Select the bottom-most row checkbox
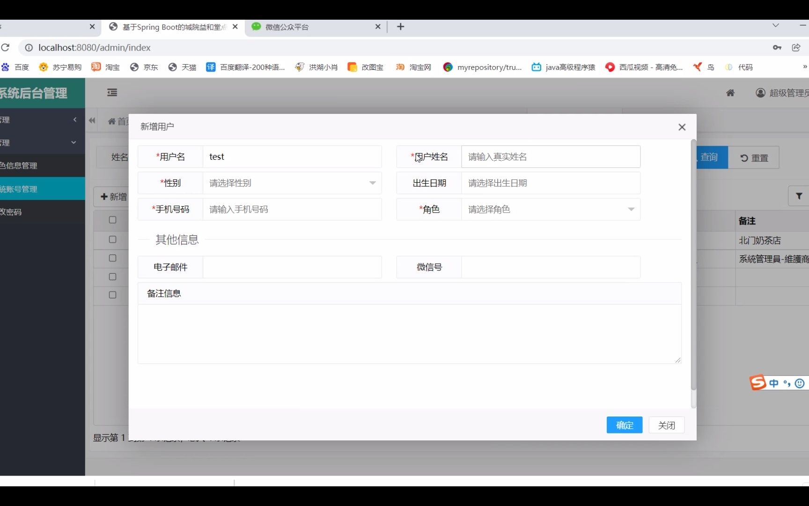The width and height of the screenshot is (809, 506). click(112, 295)
